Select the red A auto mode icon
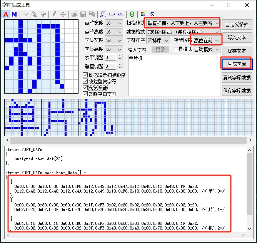Viewport: 257px width, 243px height. [x=6, y=14]
